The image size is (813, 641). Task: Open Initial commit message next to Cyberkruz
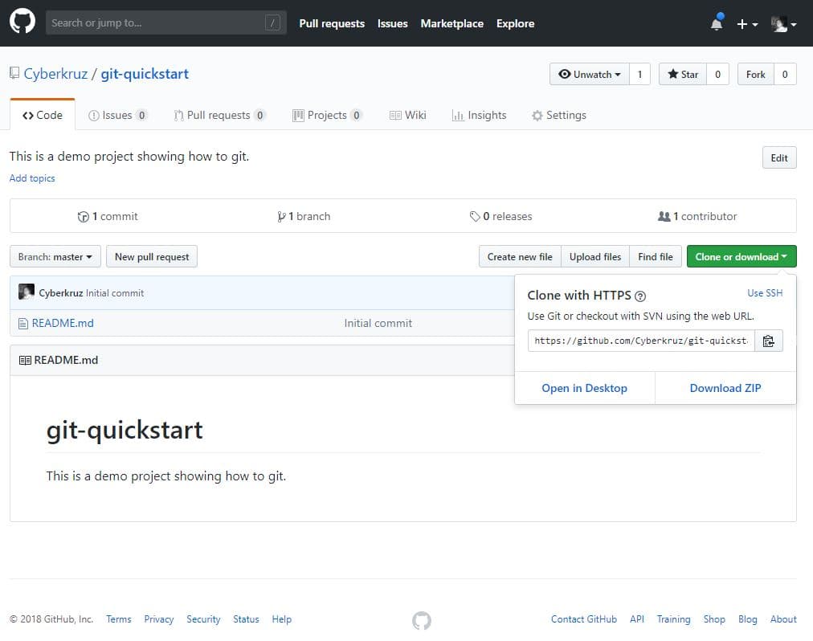(115, 293)
